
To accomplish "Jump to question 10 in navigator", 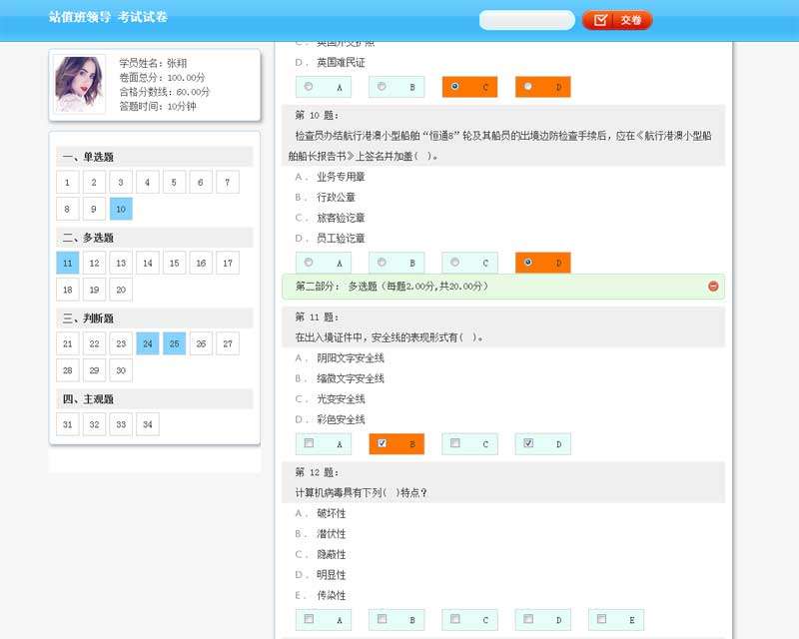I will (121, 209).
